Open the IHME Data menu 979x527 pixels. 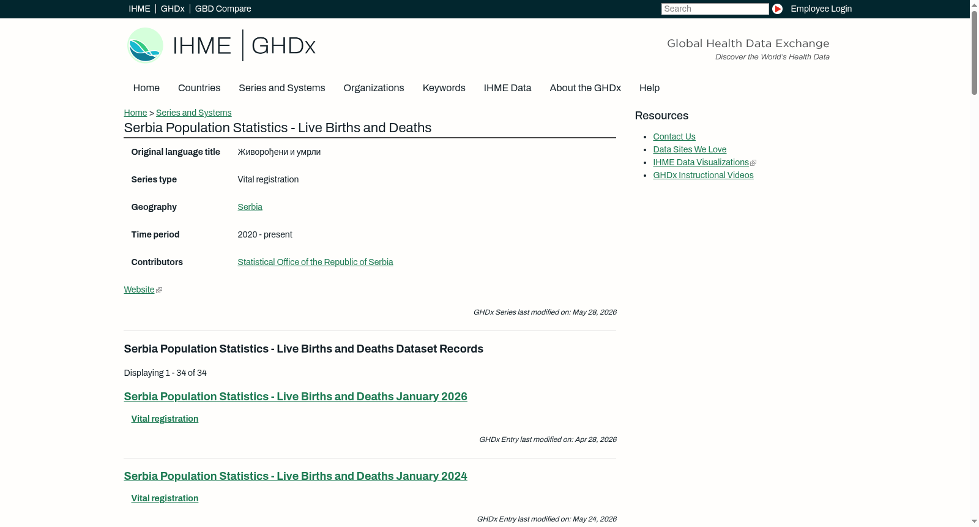pos(507,88)
